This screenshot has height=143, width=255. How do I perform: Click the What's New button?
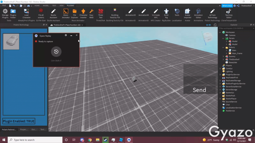click(x=227, y=6)
